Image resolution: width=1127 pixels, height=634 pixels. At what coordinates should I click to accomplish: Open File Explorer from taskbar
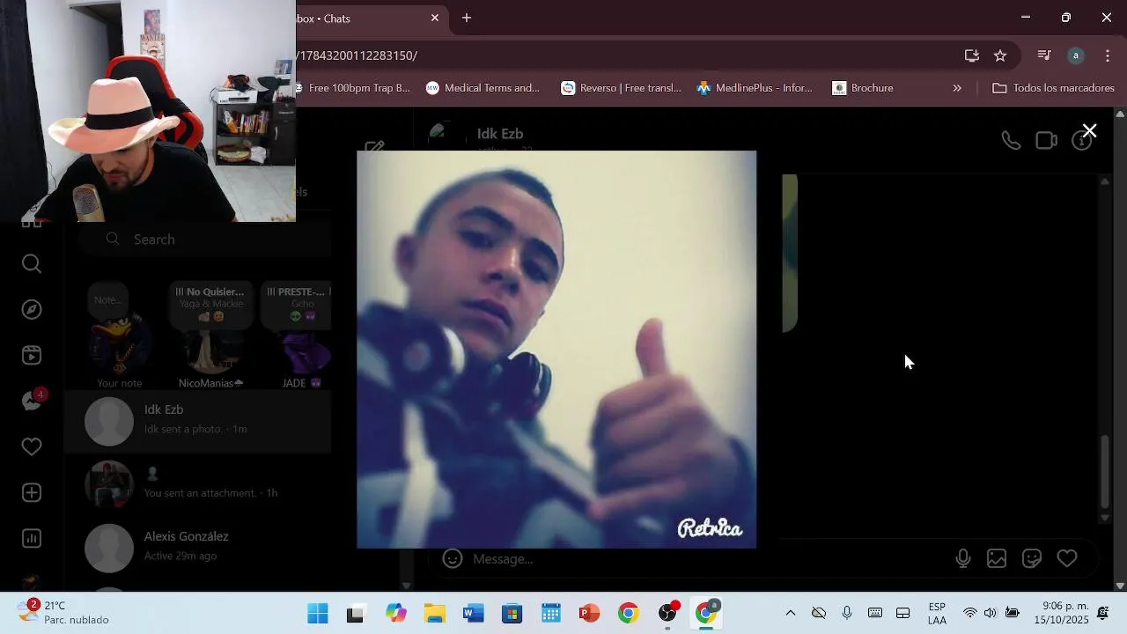tap(435, 614)
